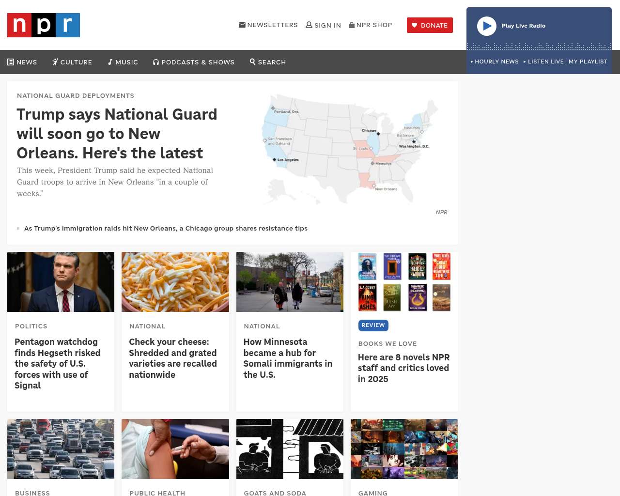Click the Music note icon

pyautogui.click(x=110, y=62)
